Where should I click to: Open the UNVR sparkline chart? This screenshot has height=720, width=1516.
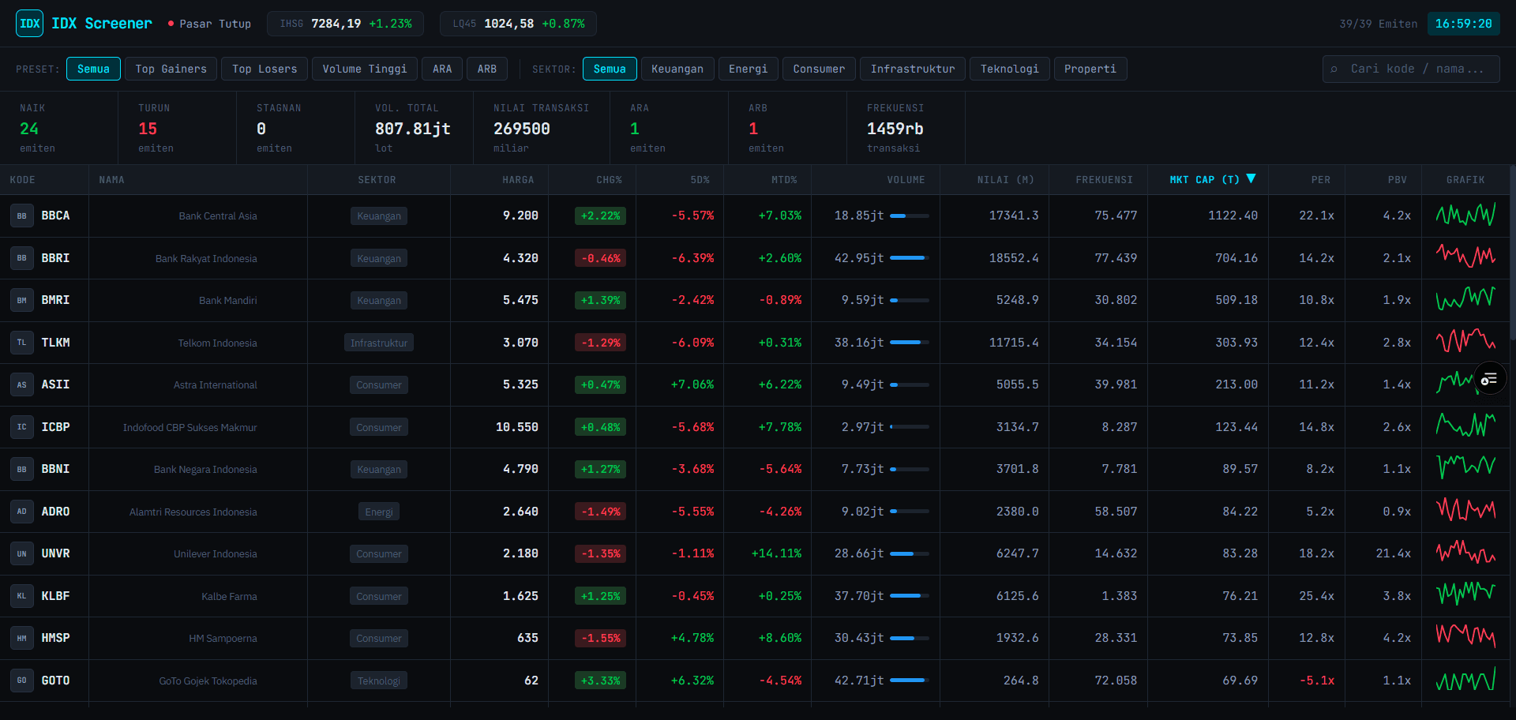[1465, 553]
